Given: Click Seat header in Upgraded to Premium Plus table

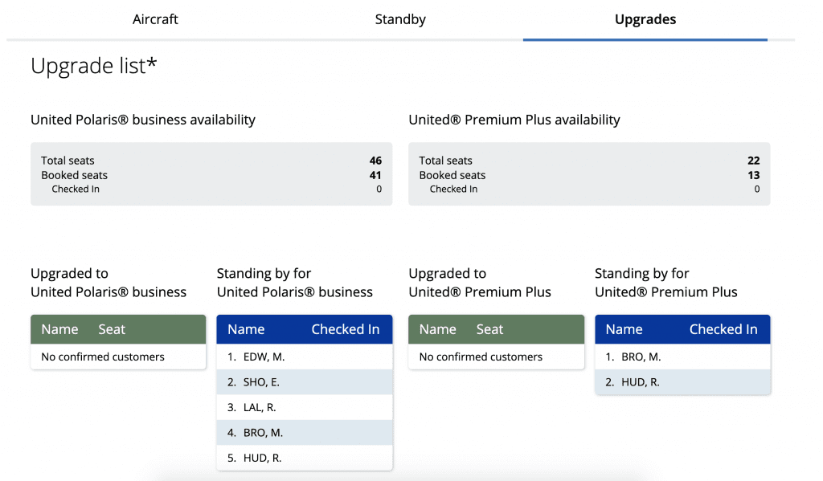Looking at the screenshot, I should tap(489, 329).
